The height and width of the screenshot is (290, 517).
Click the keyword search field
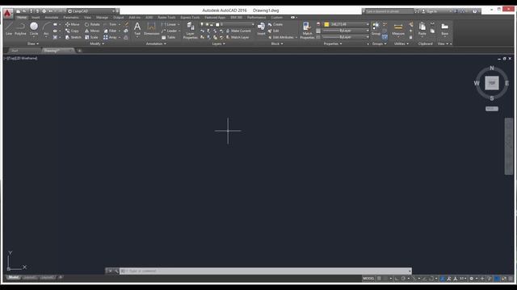[389, 11]
